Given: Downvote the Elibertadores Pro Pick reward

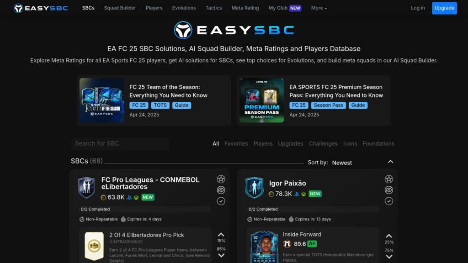Looking at the screenshot, I should (221, 255).
